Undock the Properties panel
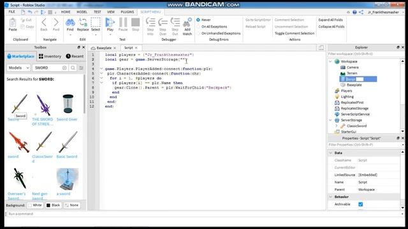Viewport: 408px width, 229px height. click(x=398, y=138)
